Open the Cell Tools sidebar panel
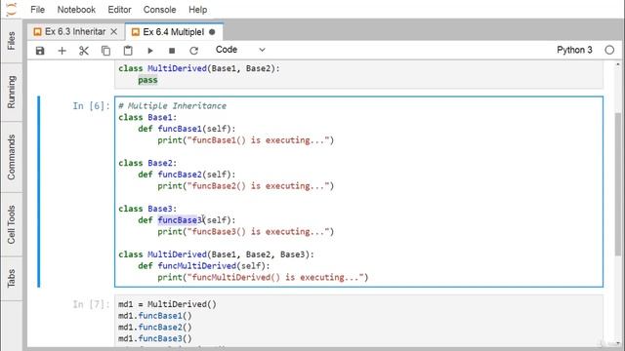This screenshot has height=351, width=625. pyautogui.click(x=11, y=224)
